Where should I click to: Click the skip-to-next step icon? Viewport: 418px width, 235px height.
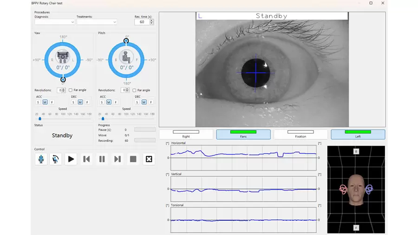(x=118, y=159)
